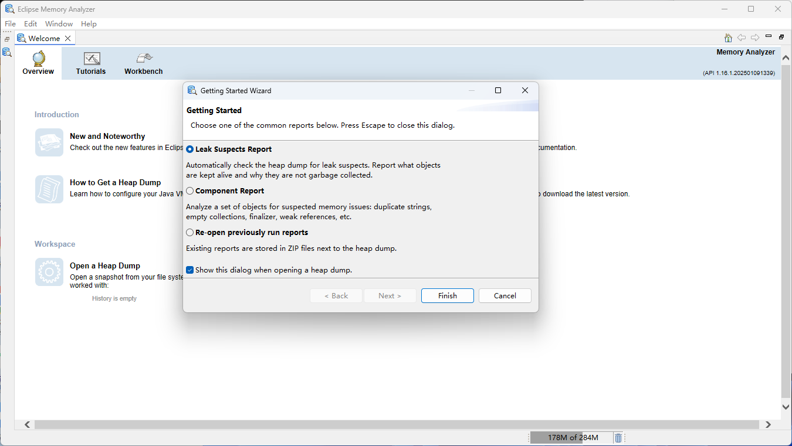Close the Welcome tab
Screen dimensions: 792x446
click(x=68, y=39)
